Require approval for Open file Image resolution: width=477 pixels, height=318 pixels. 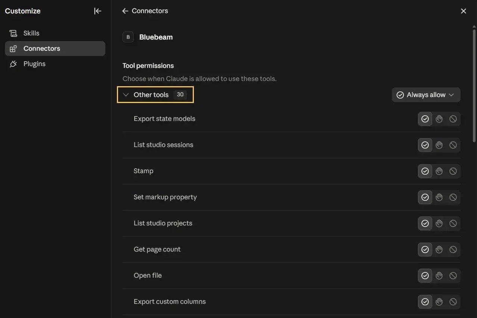tap(439, 276)
